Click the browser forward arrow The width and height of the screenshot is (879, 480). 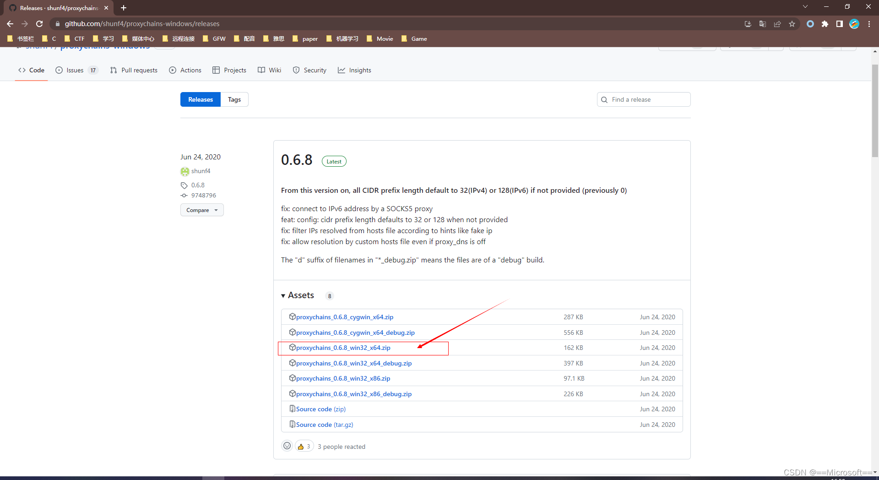(x=25, y=24)
